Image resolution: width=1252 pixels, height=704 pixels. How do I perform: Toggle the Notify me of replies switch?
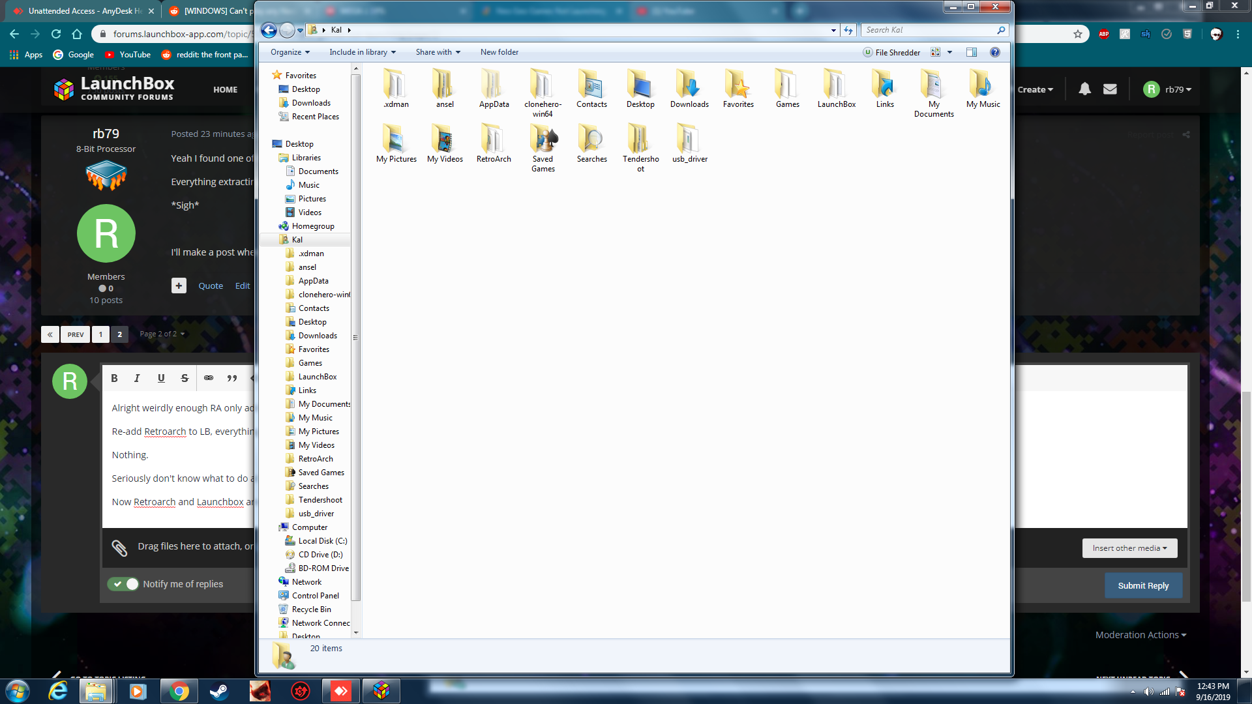[x=123, y=584]
